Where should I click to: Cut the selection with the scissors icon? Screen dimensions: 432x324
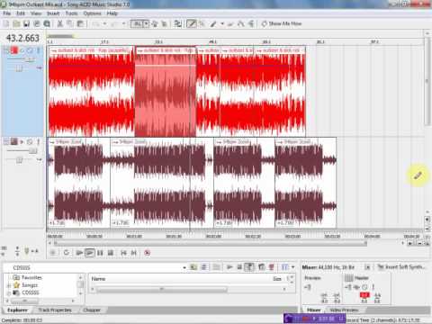(59, 23)
